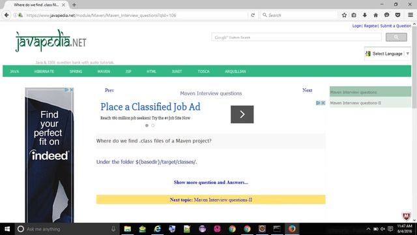Bookmark this page with the star icon
417x235 pixels.
pyautogui.click(x=344, y=15)
